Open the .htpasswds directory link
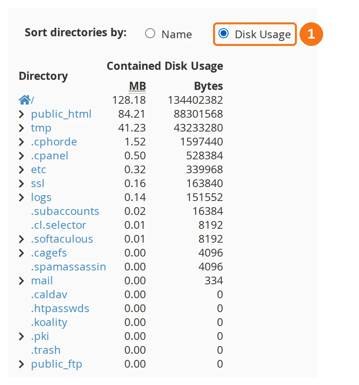Image resolution: width=359 pixels, height=385 pixels. point(60,309)
